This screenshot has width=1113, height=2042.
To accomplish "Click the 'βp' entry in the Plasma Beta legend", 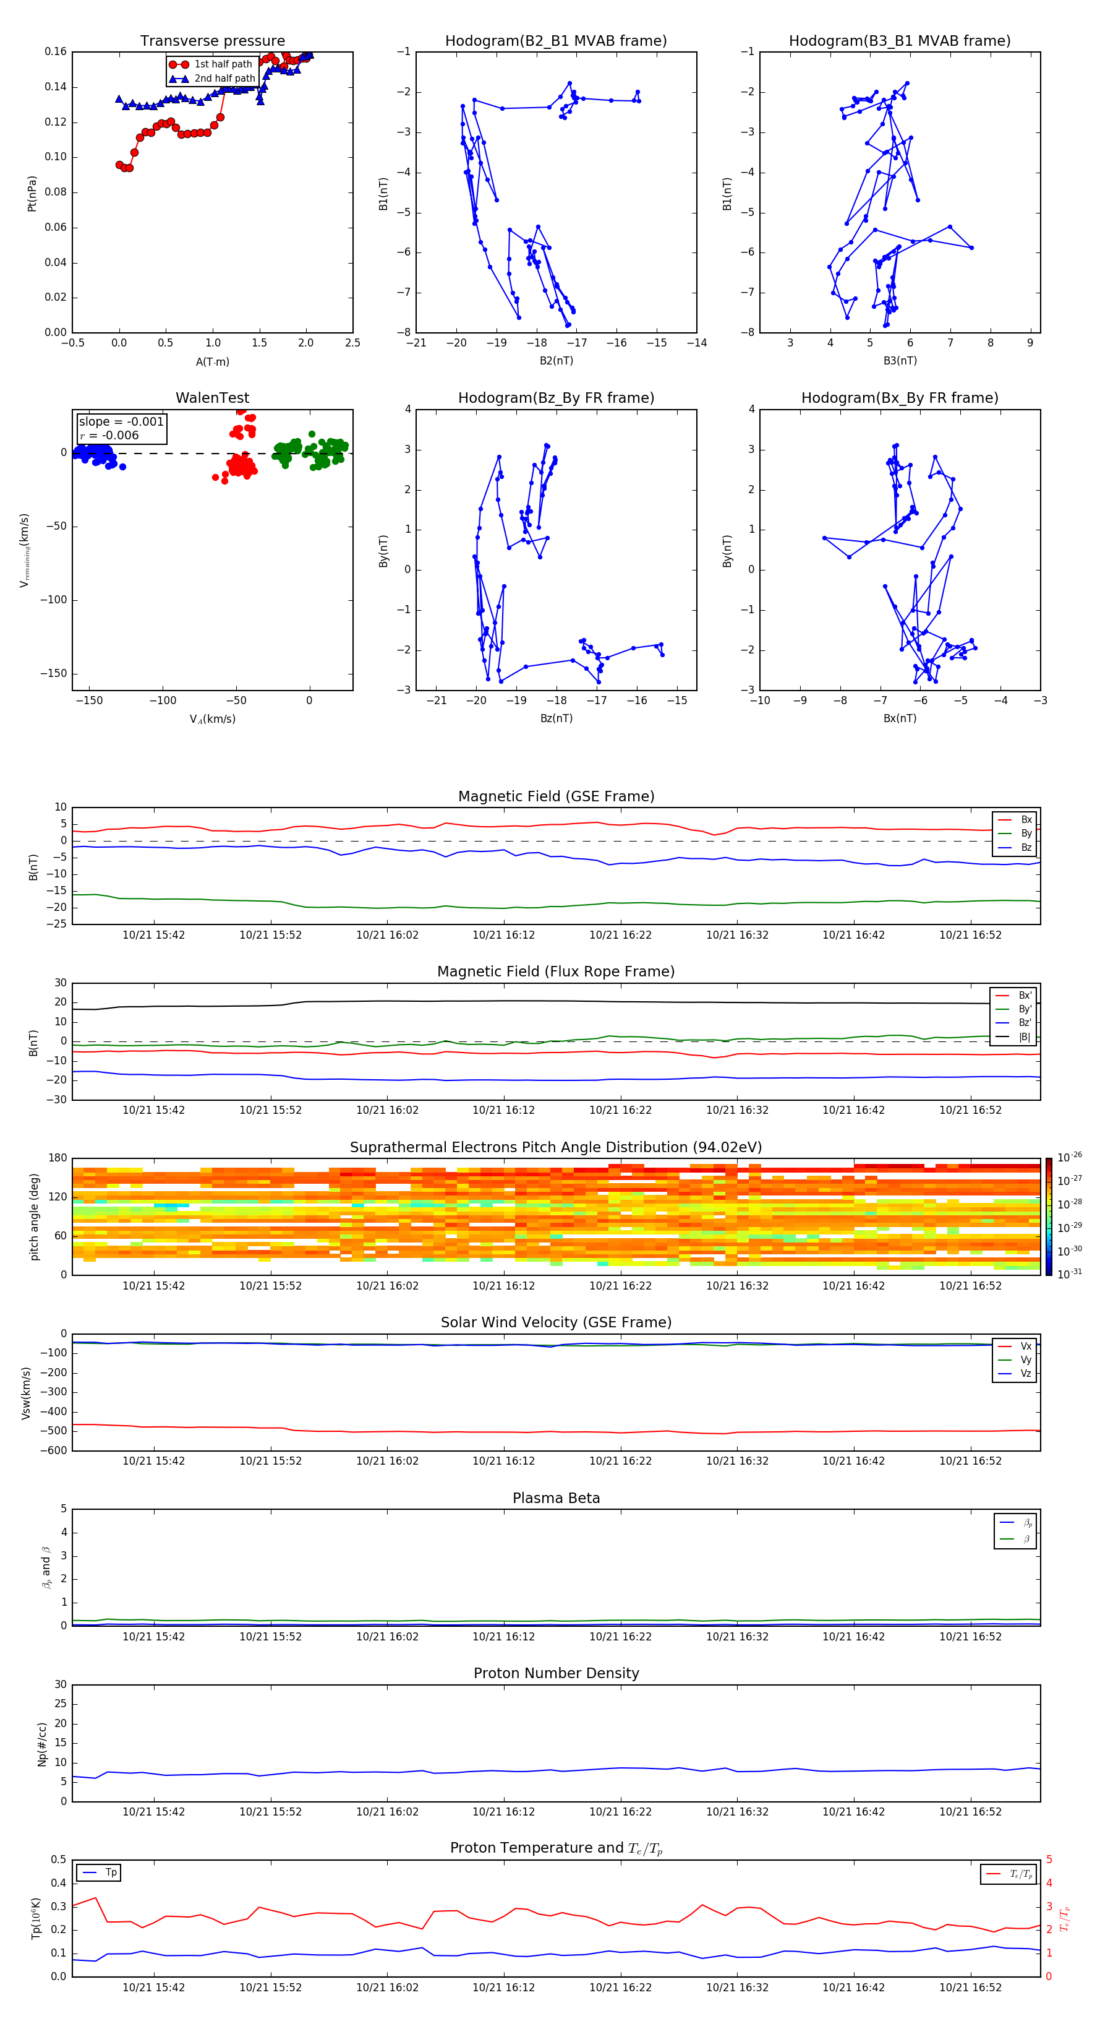I will click(1017, 1523).
